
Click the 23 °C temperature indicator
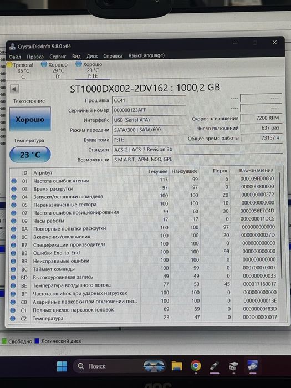click(x=30, y=155)
